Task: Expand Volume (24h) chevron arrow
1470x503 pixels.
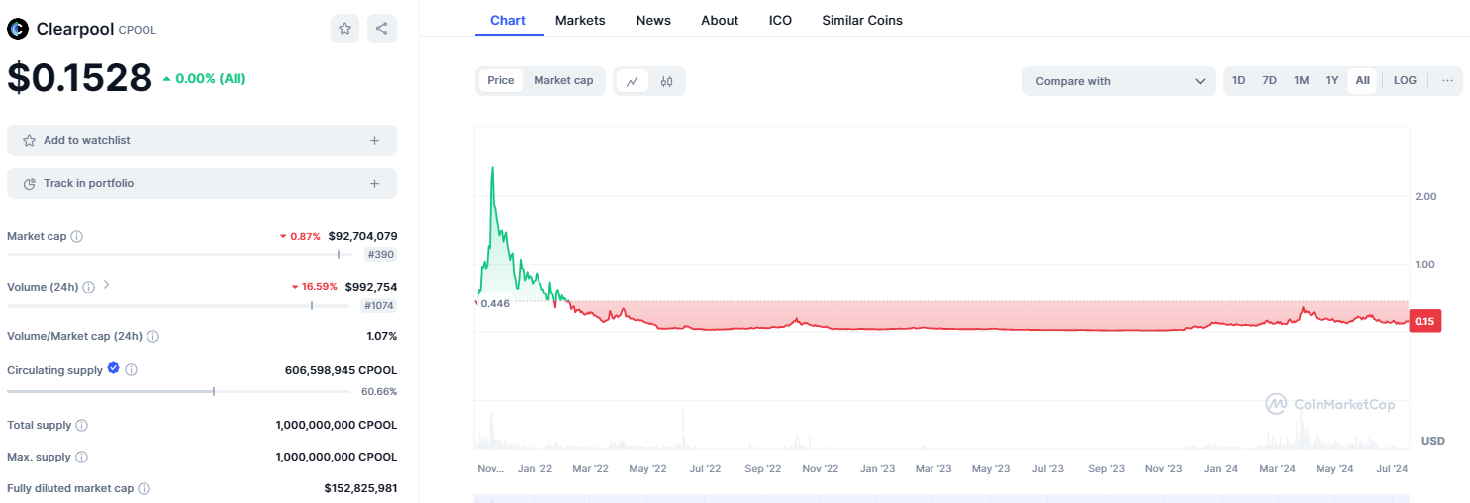Action: point(106,286)
